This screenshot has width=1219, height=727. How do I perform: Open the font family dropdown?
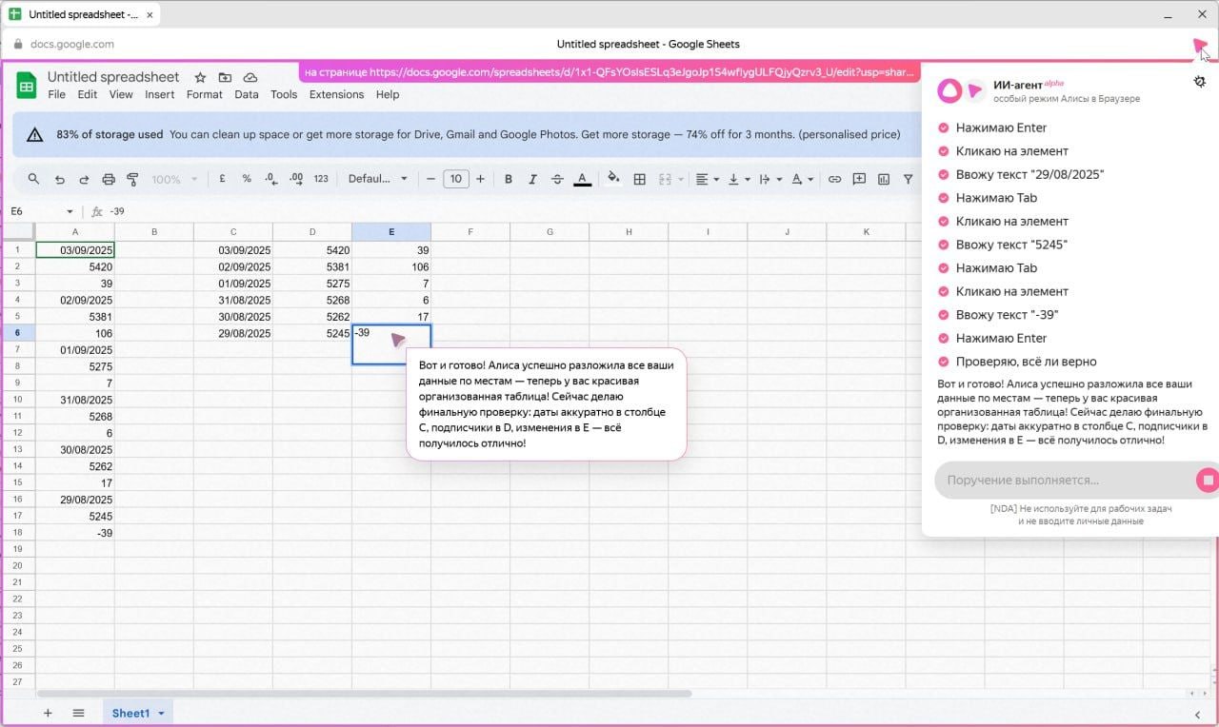pos(377,179)
